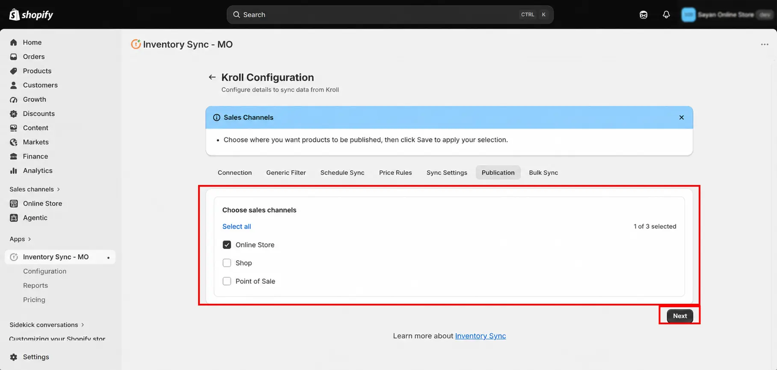Click the Settings gear icon
Image resolution: width=777 pixels, height=370 pixels.
click(14, 357)
